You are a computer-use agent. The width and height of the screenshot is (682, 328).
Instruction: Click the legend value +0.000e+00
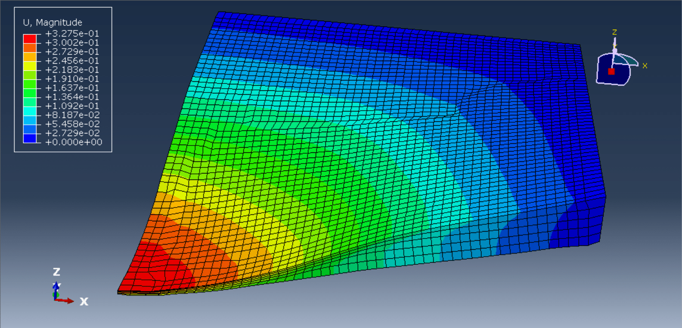[74, 142]
